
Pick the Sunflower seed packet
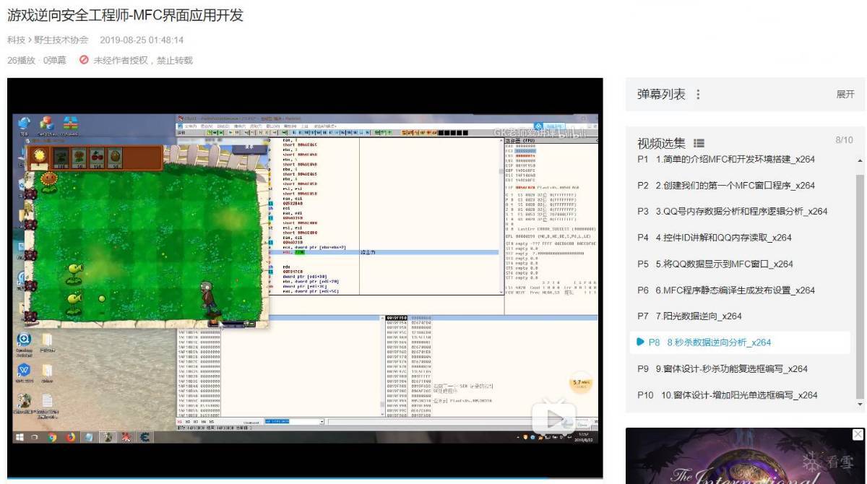(x=79, y=157)
